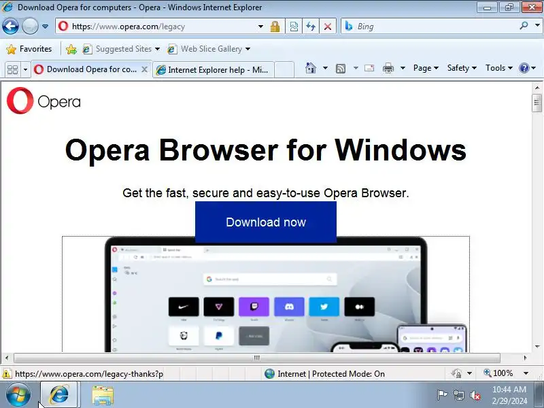Click the address bar URL field

156,27
